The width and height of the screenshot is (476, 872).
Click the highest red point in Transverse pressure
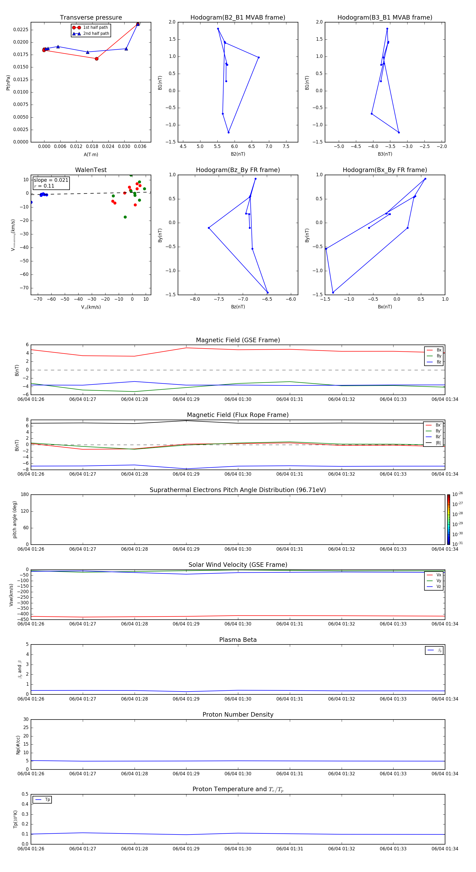(x=138, y=24)
